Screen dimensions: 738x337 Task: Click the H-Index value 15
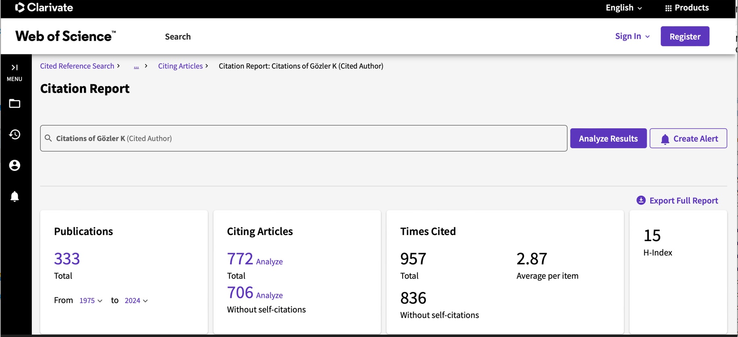point(652,235)
